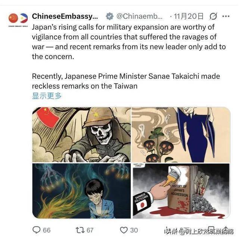Click the bookmark icon at the bottom
Viewport: 239px width, 240px height.
tap(211, 229)
